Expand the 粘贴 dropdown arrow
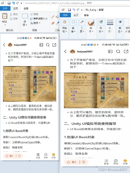130x173 pixels. (5, 25)
